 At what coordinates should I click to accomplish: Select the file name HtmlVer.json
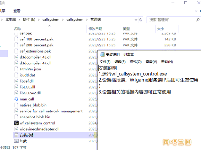30,69
